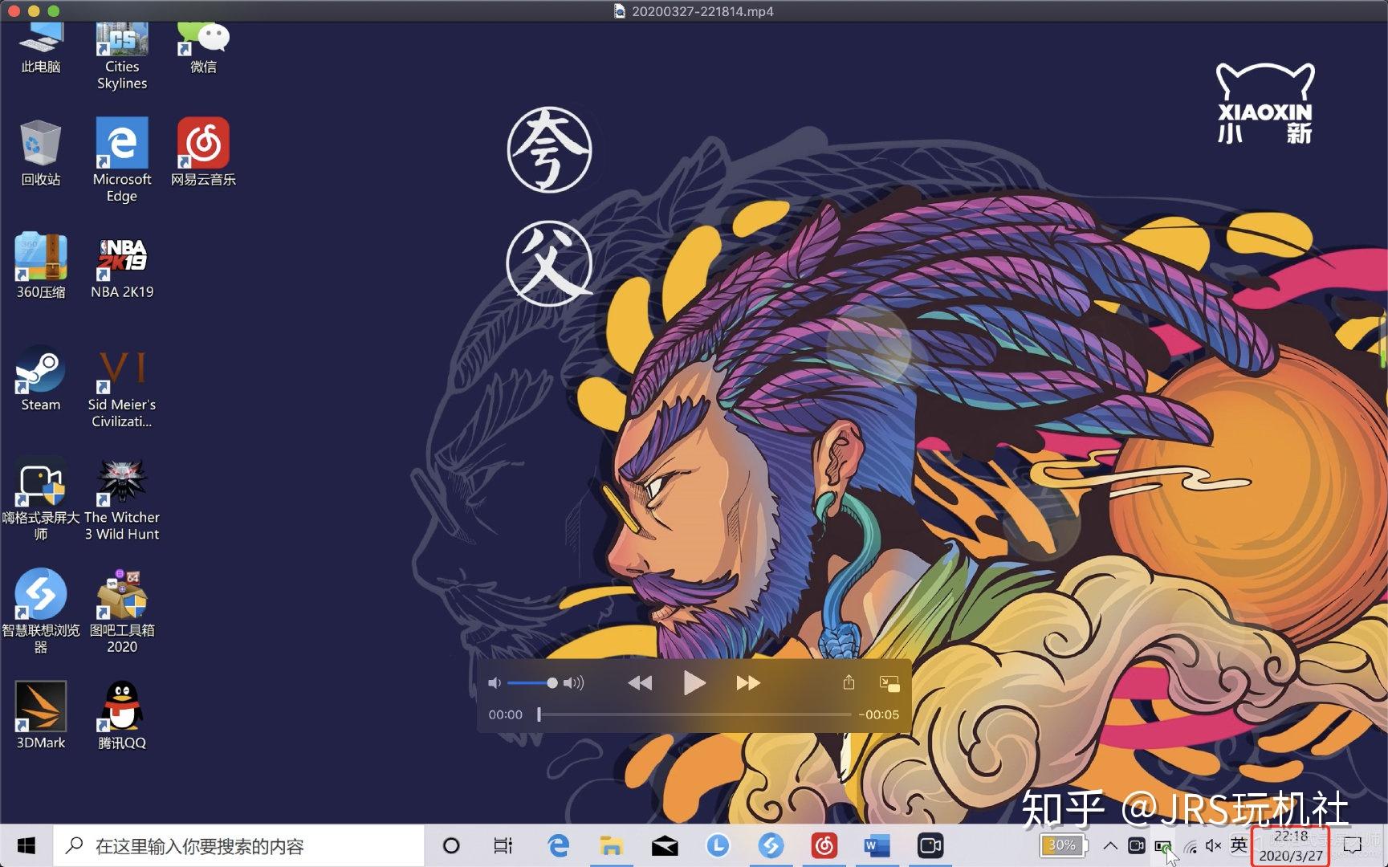The height and width of the screenshot is (867, 1388).
Task: Open the Cities Skylines shortcut
Action: (x=122, y=56)
